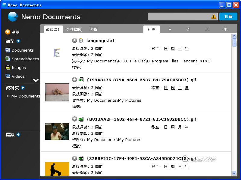This screenshot has height=180, width=241.
Task: Click the vertical scrollbar thumb
Action: 234,43
